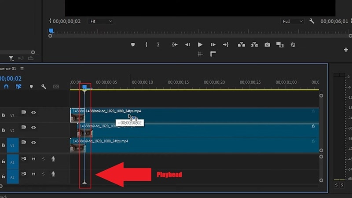Toggle Sync Lock on A2
Image resolution: width=352 pixels, height=198 pixels.
click(x=24, y=174)
